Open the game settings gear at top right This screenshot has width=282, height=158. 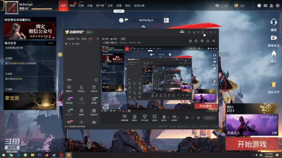click(277, 6)
